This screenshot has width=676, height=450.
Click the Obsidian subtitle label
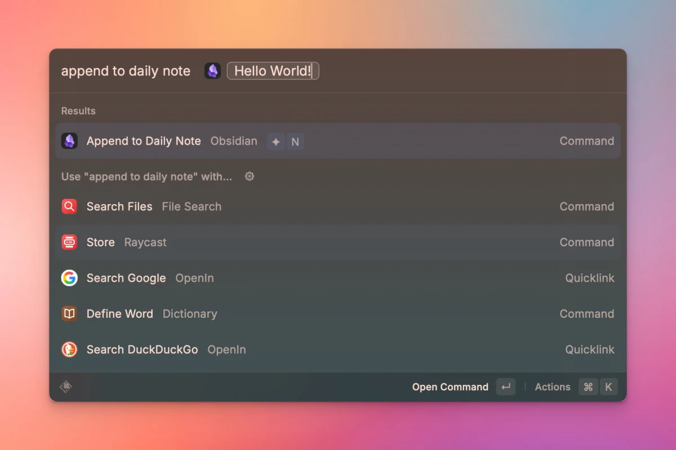click(234, 141)
